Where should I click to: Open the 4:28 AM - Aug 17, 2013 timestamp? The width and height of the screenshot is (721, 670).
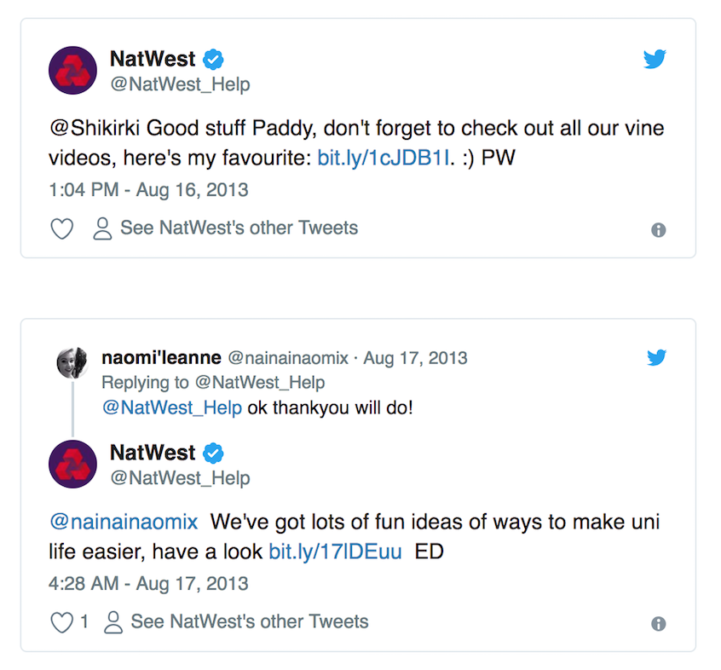(x=148, y=584)
